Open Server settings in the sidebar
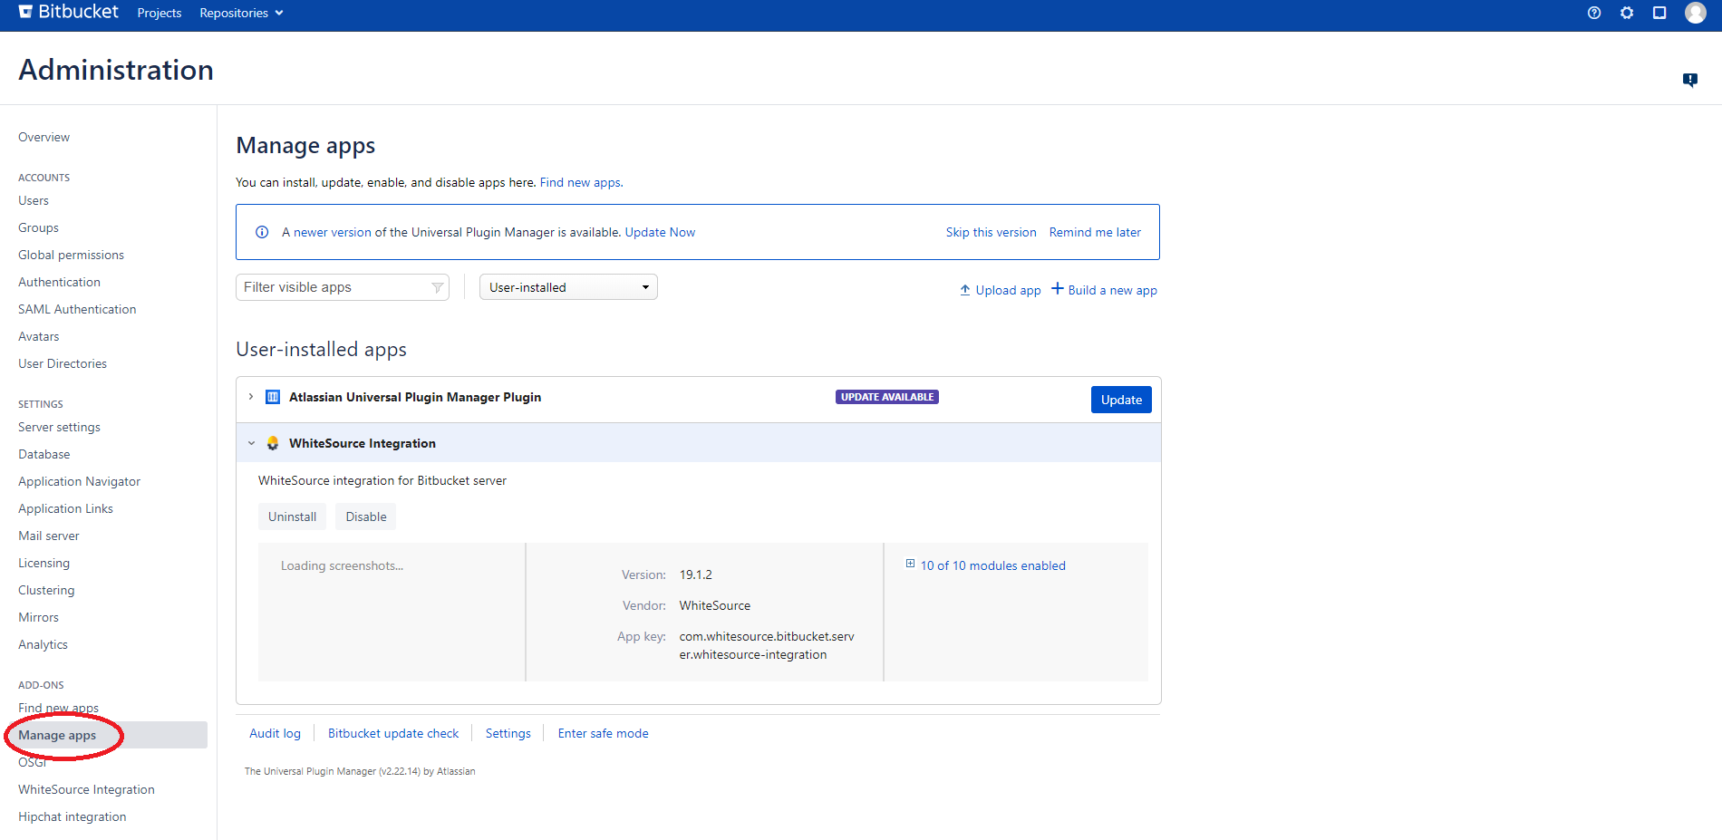This screenshot has width=1722, height=840. pyautogui.click(x=59, y=427)
